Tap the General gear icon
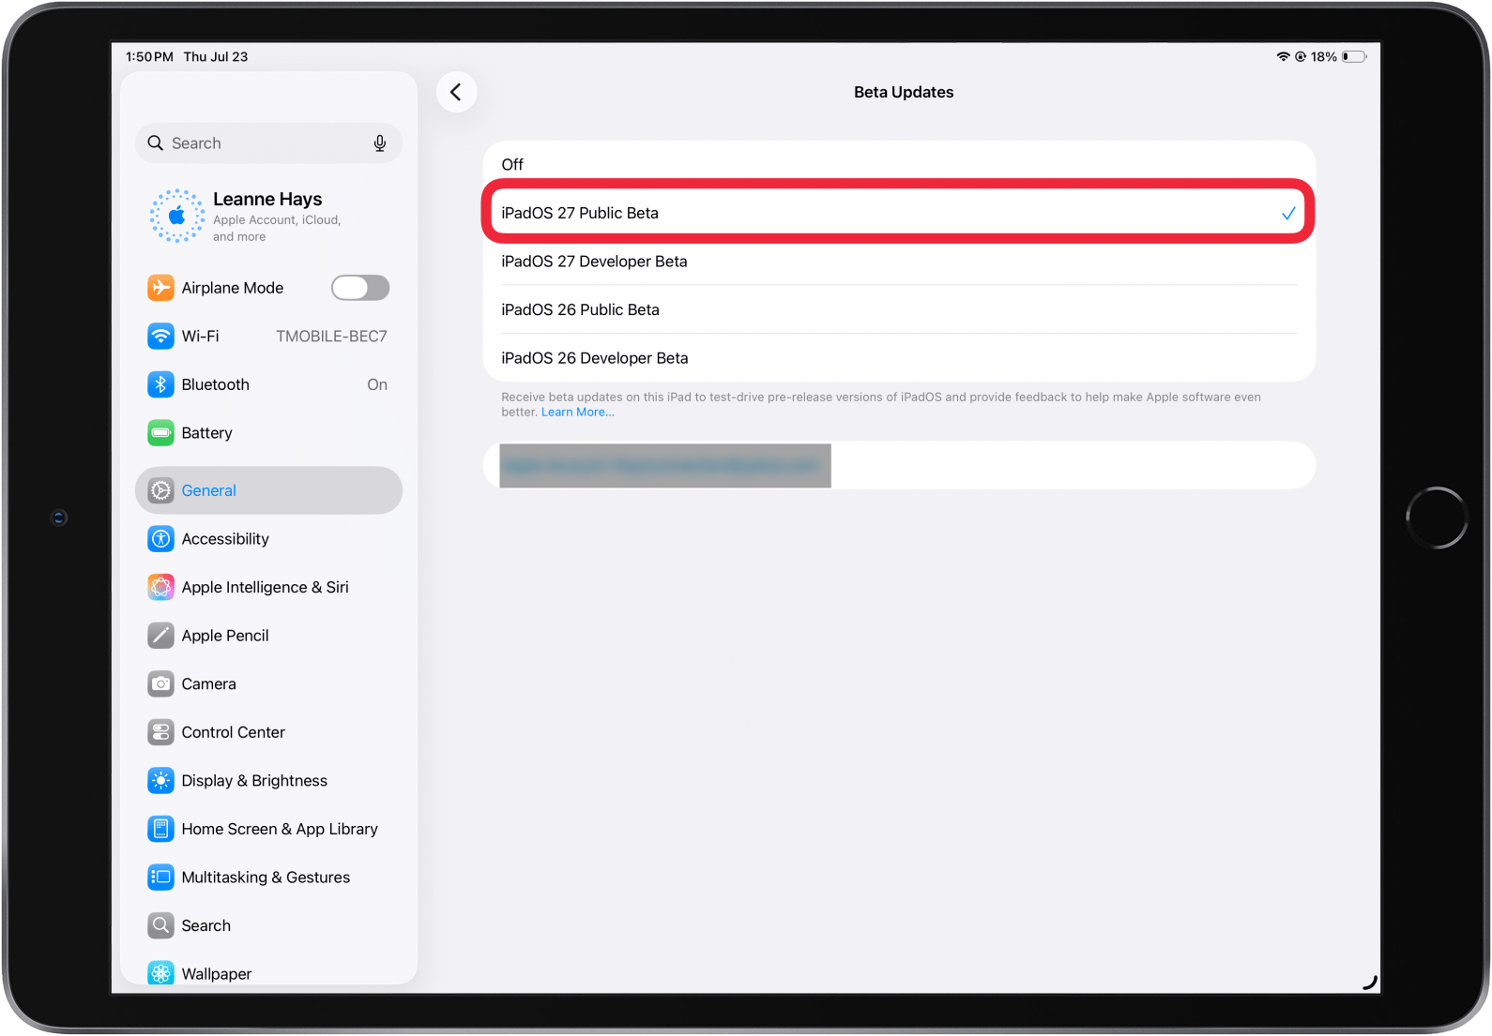Viewport: 1492px width, 1036px height. click(x=160, y=490)
